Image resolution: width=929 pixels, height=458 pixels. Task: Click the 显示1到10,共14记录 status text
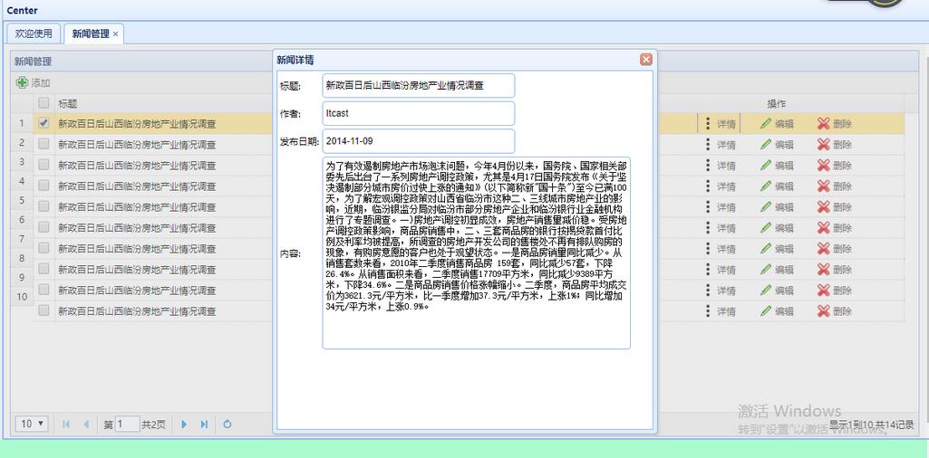click(x=871, y=425)
